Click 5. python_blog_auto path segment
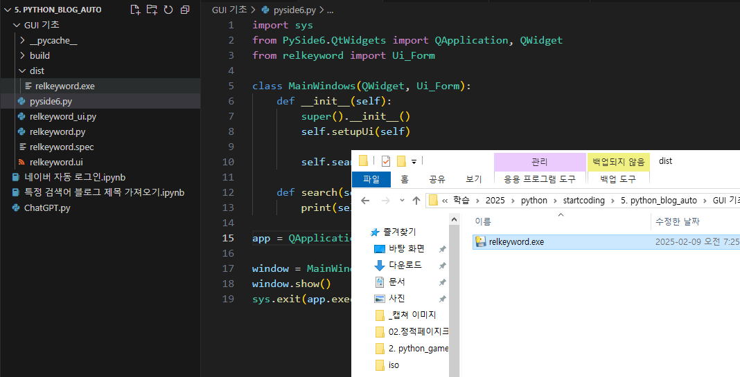Viewport: 740px width, 377px height. (x=658, y=201)
